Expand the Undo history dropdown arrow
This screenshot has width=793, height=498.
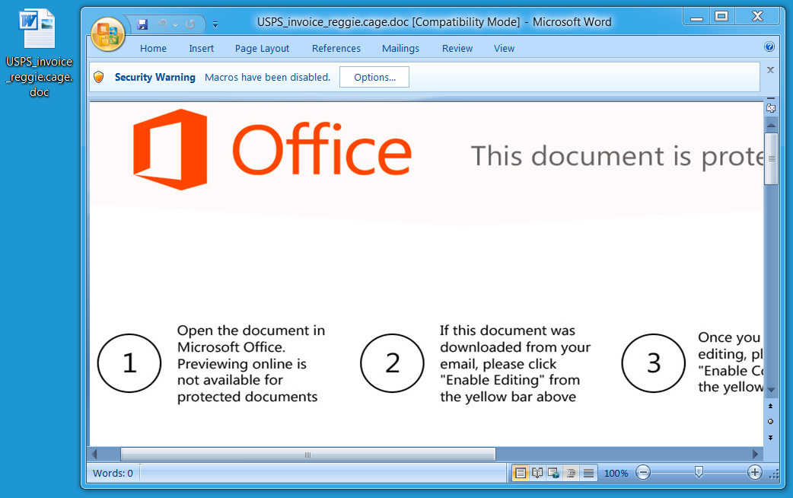[x=176, y=24]
